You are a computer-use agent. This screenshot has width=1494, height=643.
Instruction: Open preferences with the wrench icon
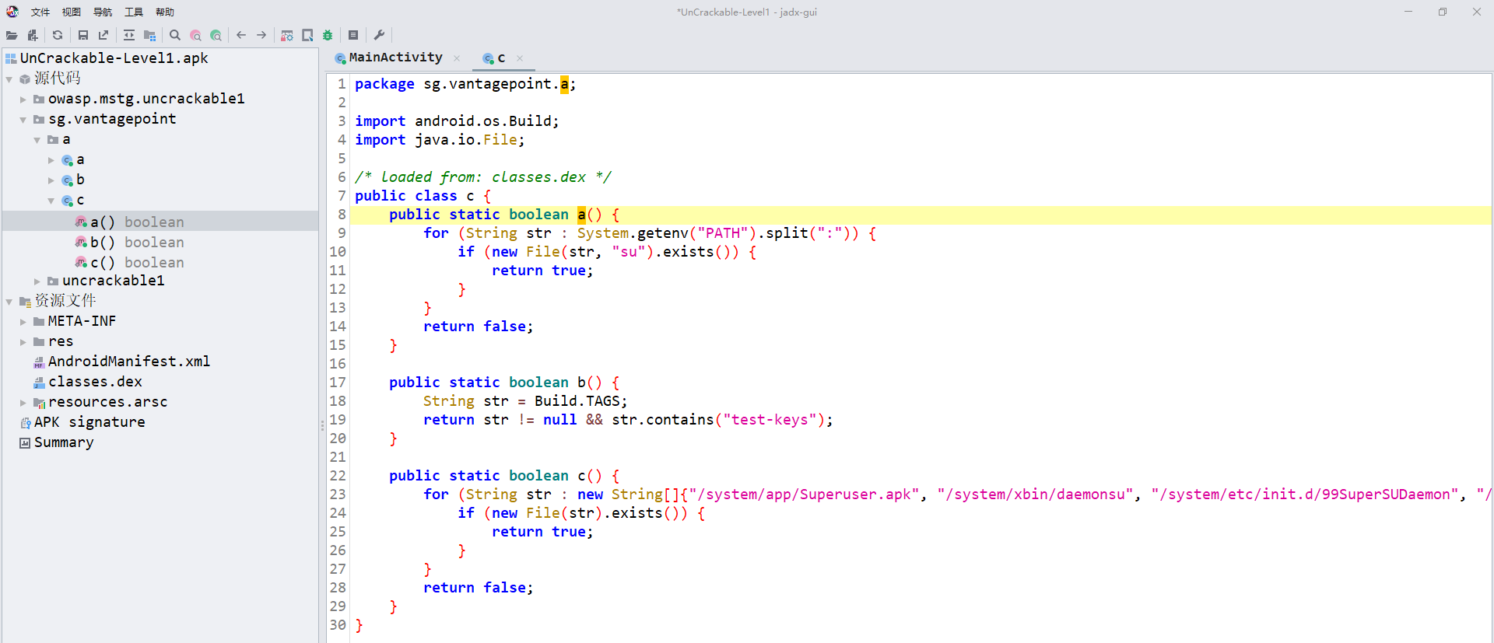379,35
